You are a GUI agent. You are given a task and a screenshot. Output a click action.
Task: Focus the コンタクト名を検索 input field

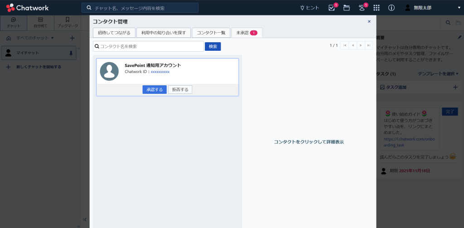[149, 46]
